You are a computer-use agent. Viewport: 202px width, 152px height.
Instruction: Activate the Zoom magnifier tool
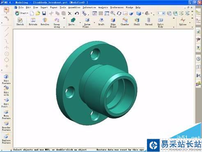(x=113, y=13)
